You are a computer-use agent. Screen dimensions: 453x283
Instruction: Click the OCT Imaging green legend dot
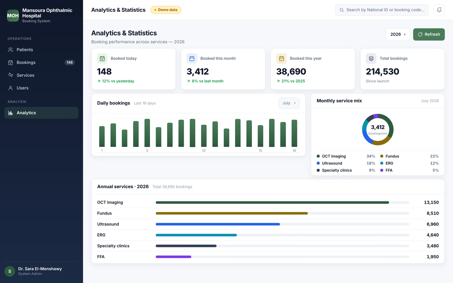coord(318,156)
